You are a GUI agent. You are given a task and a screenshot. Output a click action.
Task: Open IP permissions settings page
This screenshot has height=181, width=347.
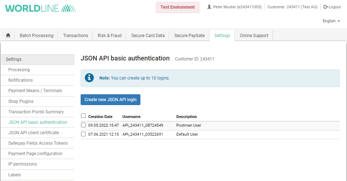pos(22,164)
